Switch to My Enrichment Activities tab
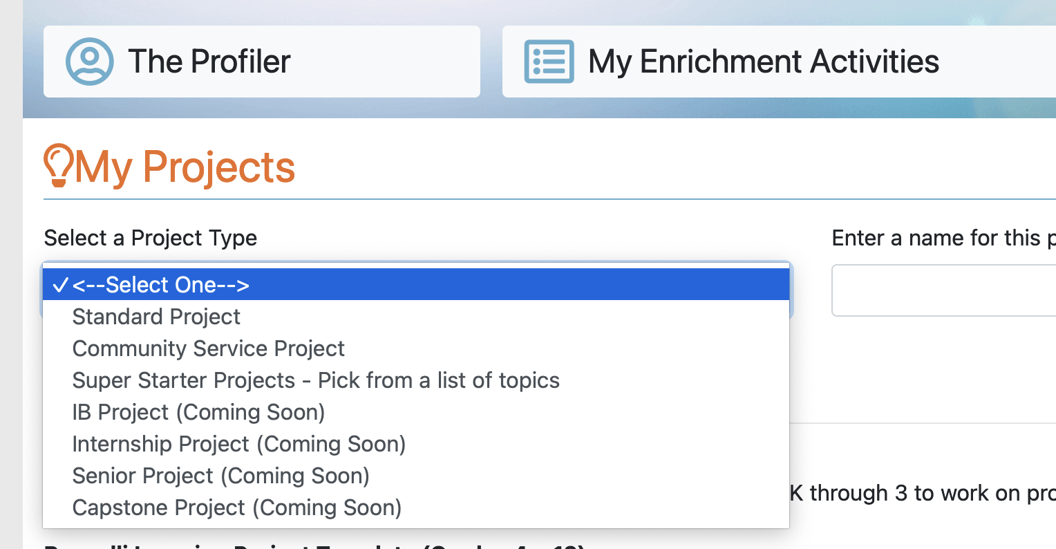The image size is (1056, 549). [x=763, y=62]
